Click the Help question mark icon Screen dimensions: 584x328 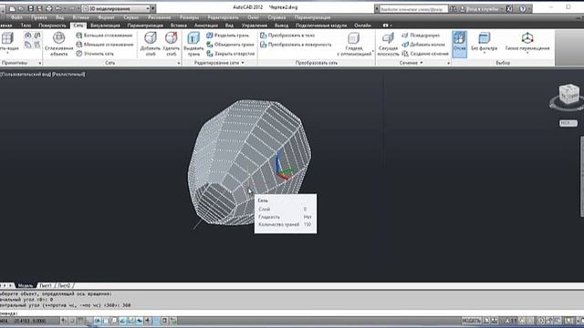(523, 8)
